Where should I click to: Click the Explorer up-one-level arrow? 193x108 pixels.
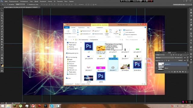[74, 40]
